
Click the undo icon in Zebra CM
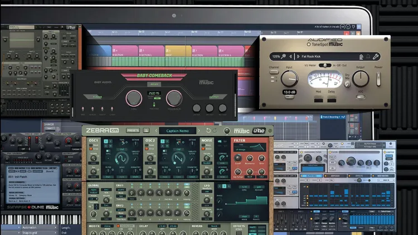click(x=208, y=131)
